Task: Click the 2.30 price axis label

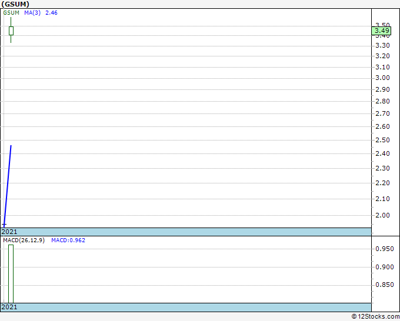Action: click(x=383, y=169)
